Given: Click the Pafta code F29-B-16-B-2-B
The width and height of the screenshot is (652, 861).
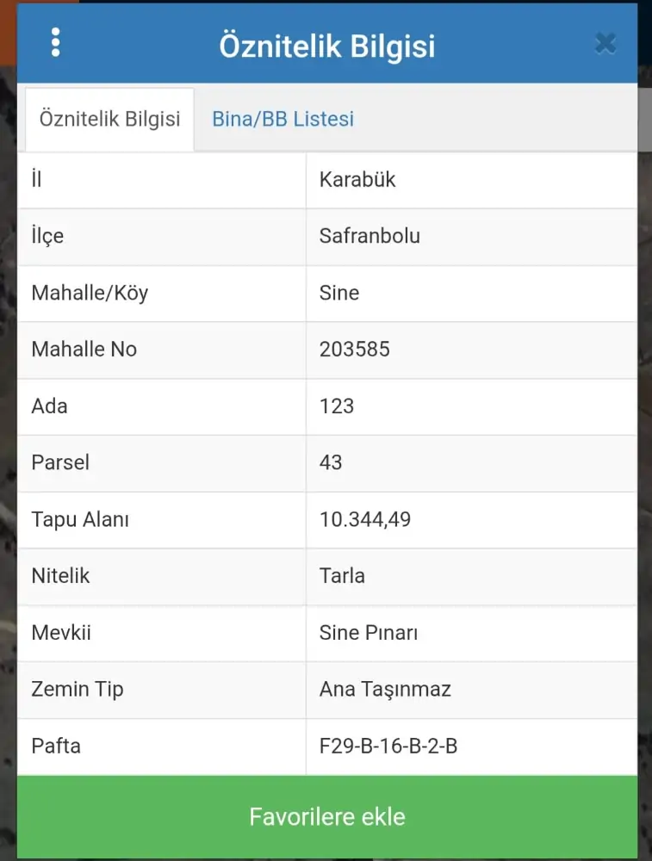Looking at the screenshot, I should tap(388, 746).
